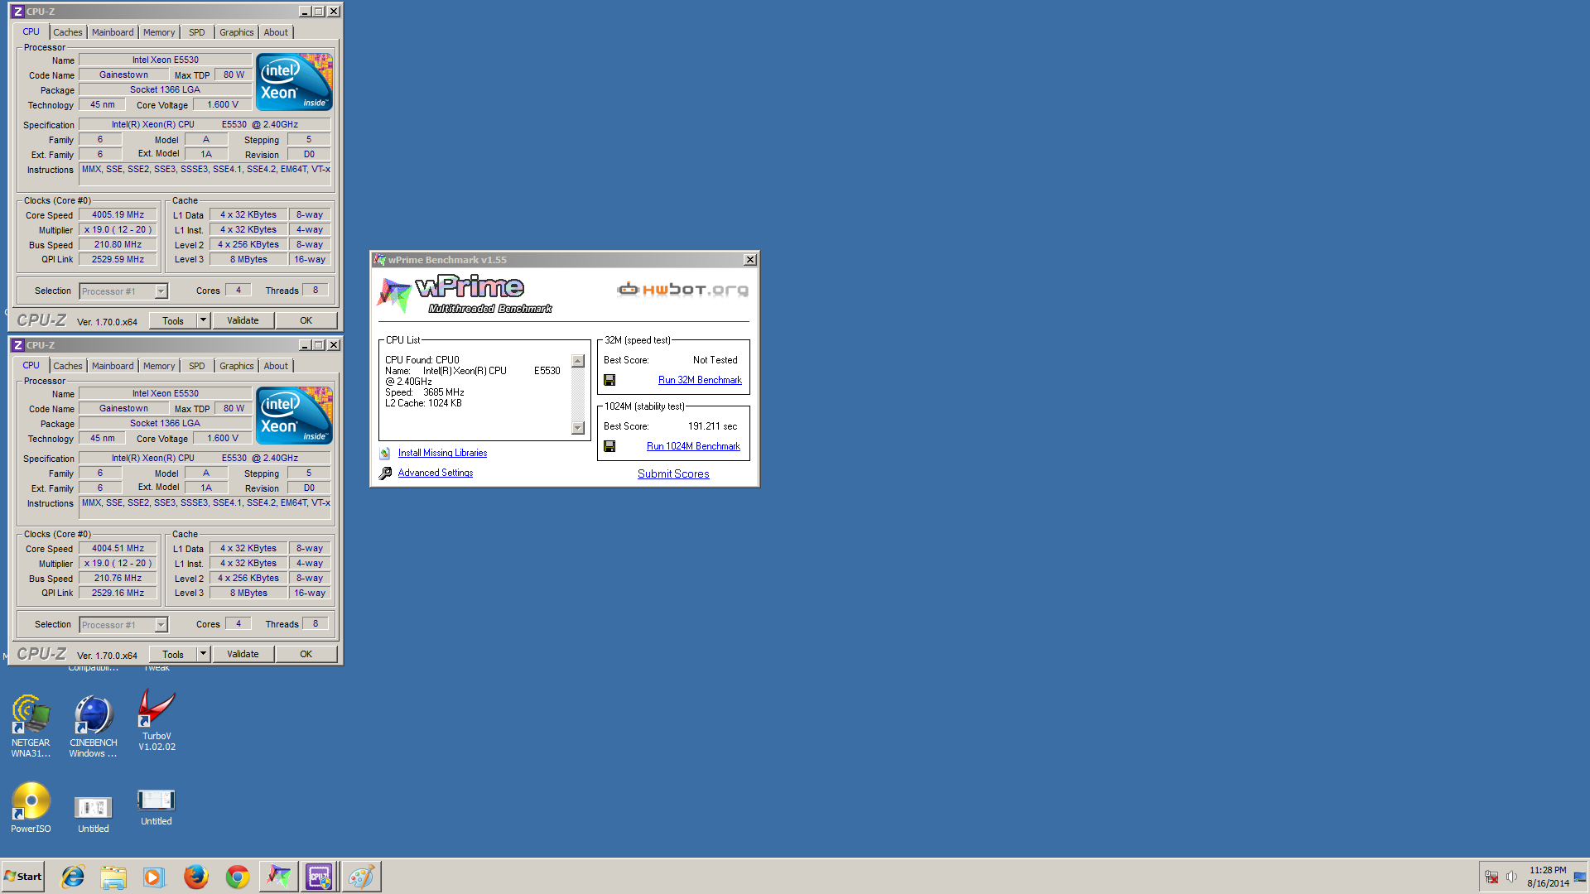This screenshot has height=894, width=1590.
Task: Click Install Missing Libraries icon
Action: 385,453
